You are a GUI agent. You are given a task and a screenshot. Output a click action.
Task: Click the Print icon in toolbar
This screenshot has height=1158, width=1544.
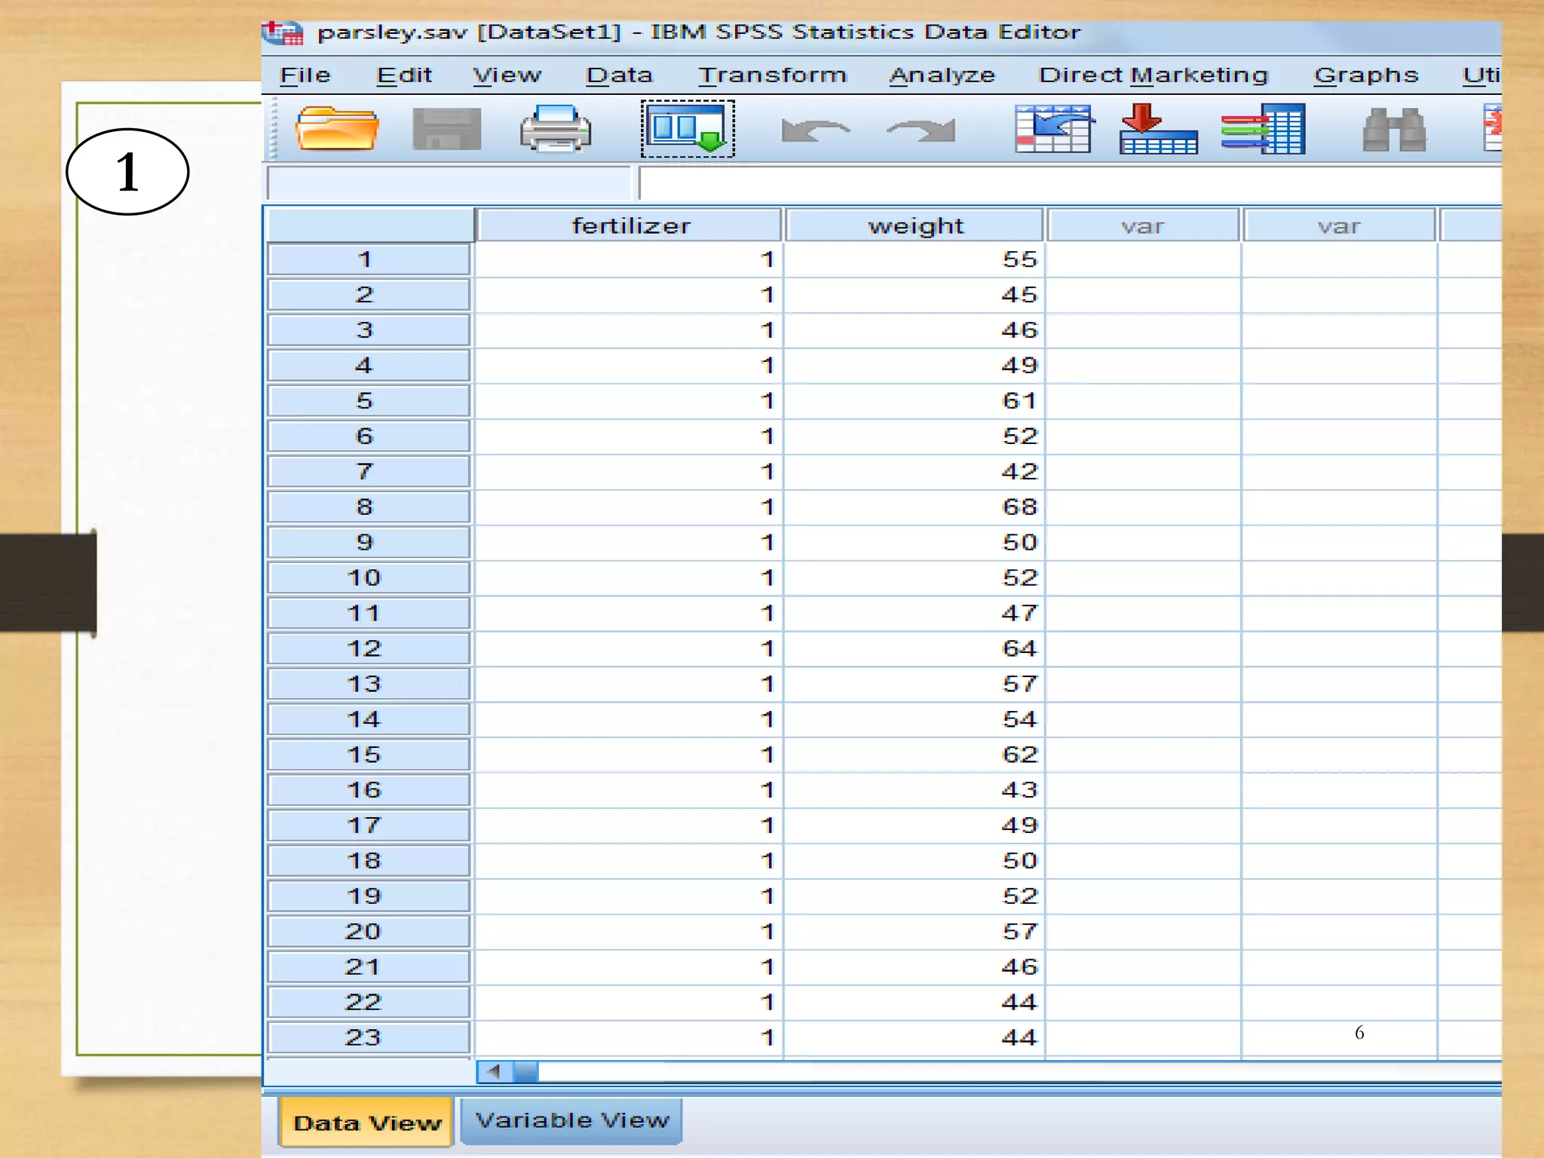point(556,129)
